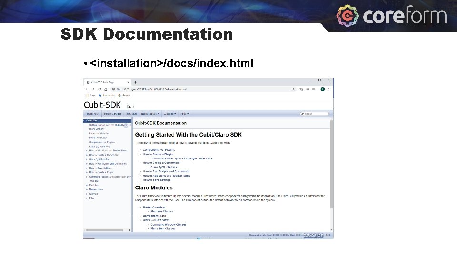Open the Modules tab
Image resolution: width=457 pixels, height=257 pixels.
click(x=131, y=114)
